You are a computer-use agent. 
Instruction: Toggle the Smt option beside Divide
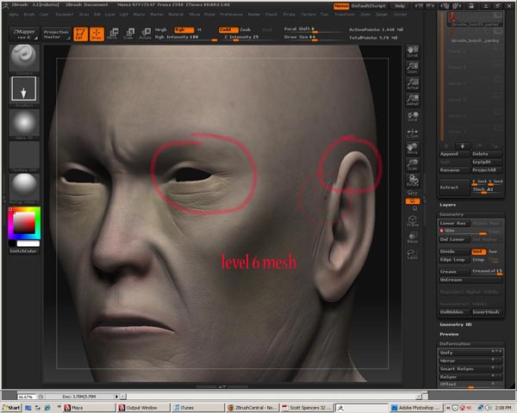coord(479,251)
